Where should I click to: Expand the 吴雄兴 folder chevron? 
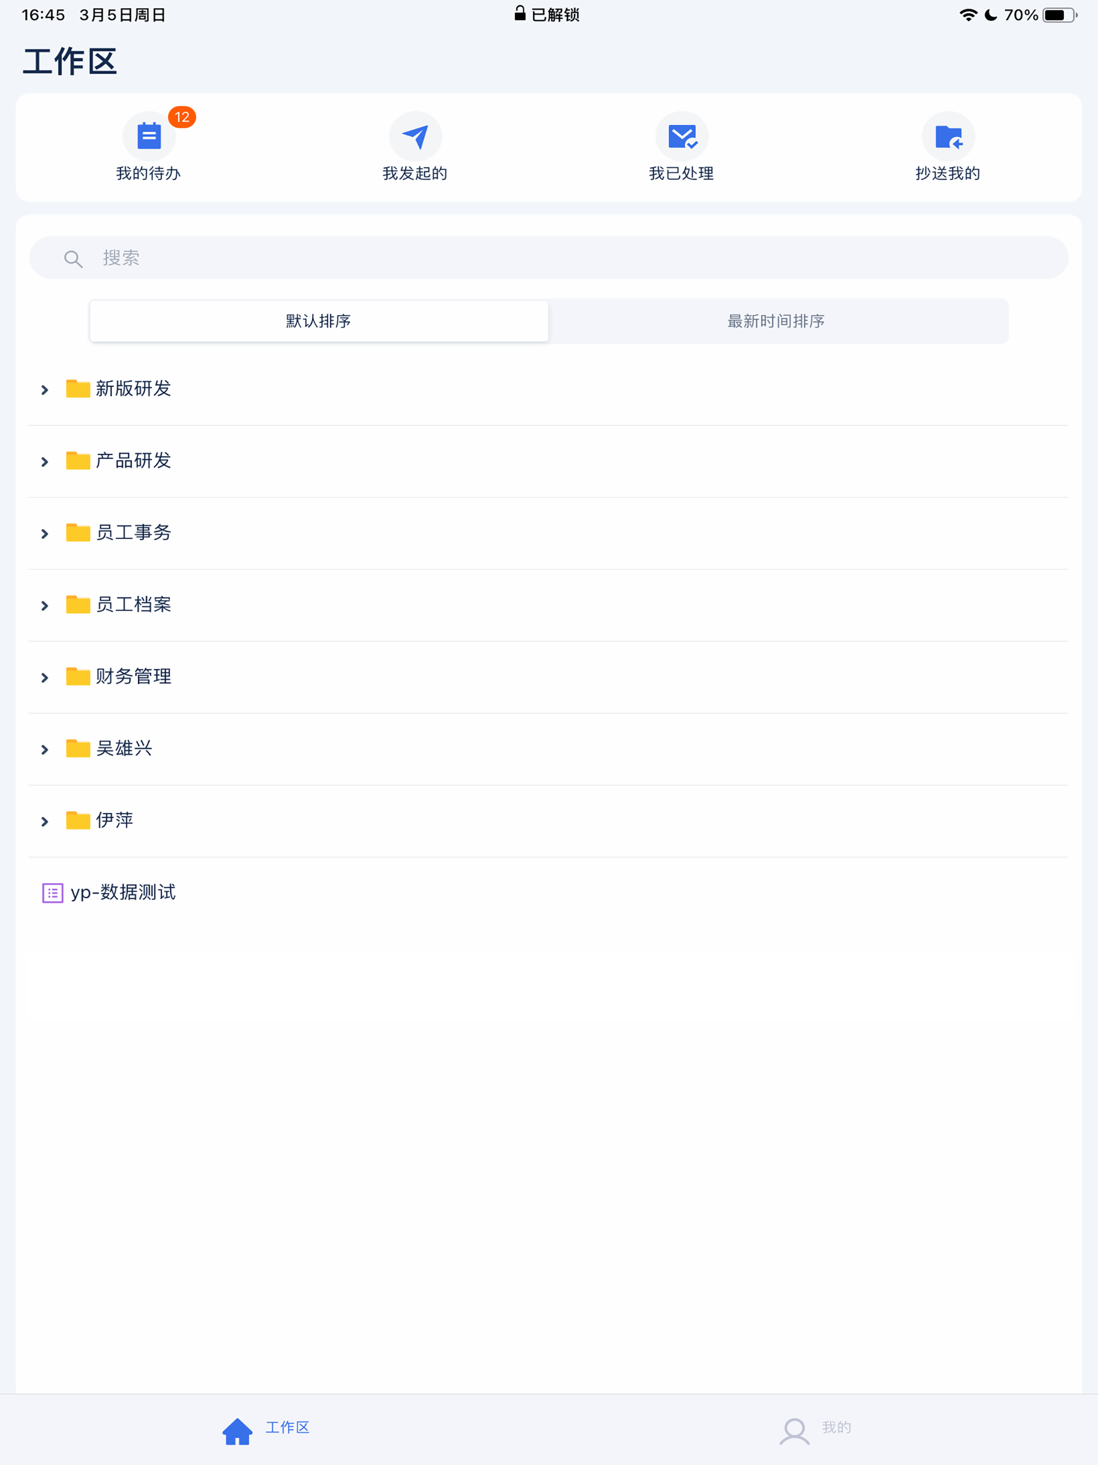click(44, 750)
